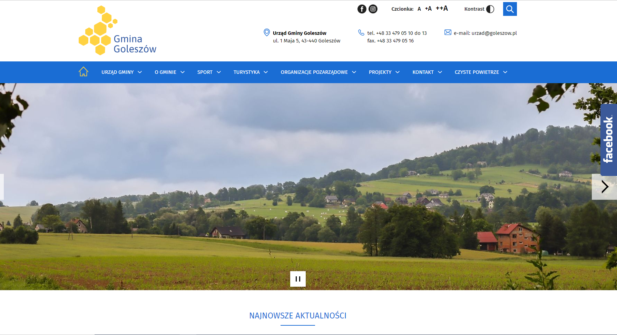Click 'tel. +48 33 479 05 10 do 13'
Image resolution: width=617 pixels, height=335 pixels.
coord(397,33)
